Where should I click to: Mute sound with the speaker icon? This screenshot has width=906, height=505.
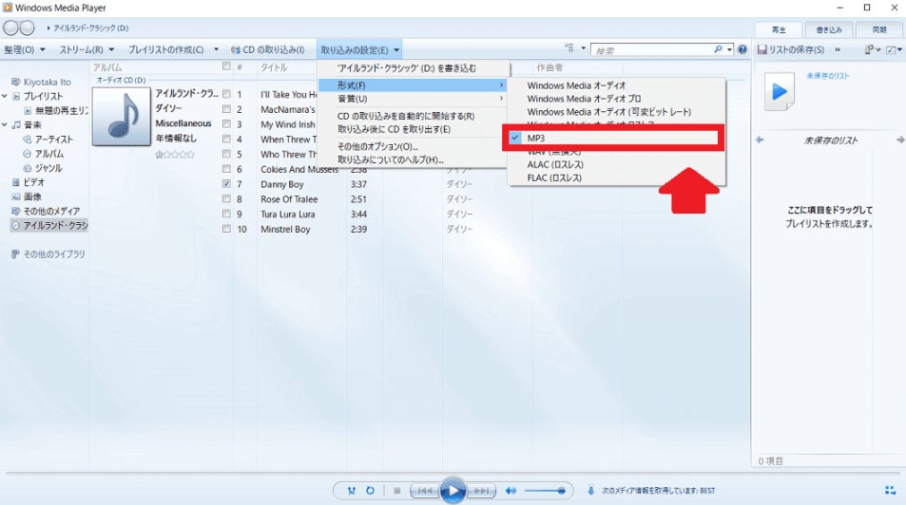(x=511, y=491)
